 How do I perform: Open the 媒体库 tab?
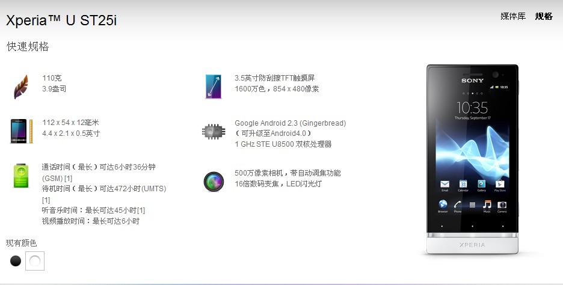(x=513, y=16)
